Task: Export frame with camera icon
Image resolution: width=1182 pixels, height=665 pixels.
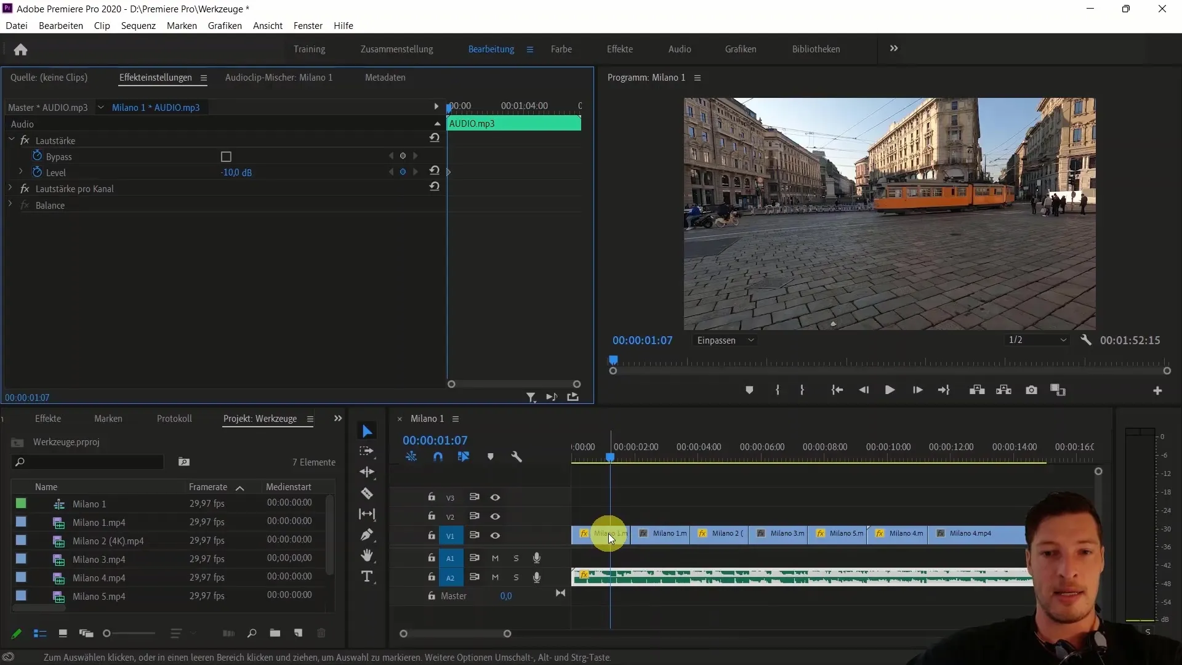Action: (x=1031, y=390)
